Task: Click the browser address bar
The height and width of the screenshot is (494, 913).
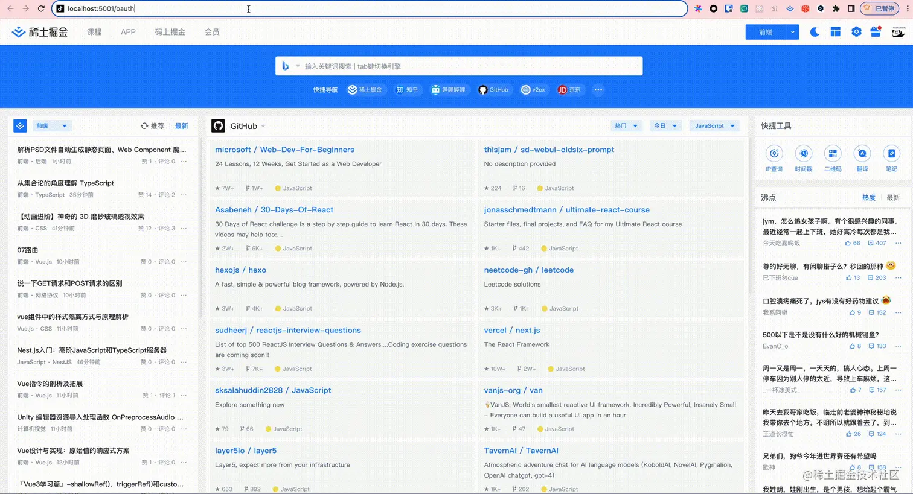Action: coord(370,8)
